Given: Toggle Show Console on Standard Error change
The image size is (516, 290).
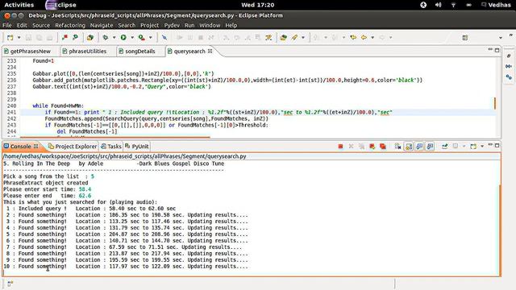Looking at the screenshot, I should coord(430,147).
